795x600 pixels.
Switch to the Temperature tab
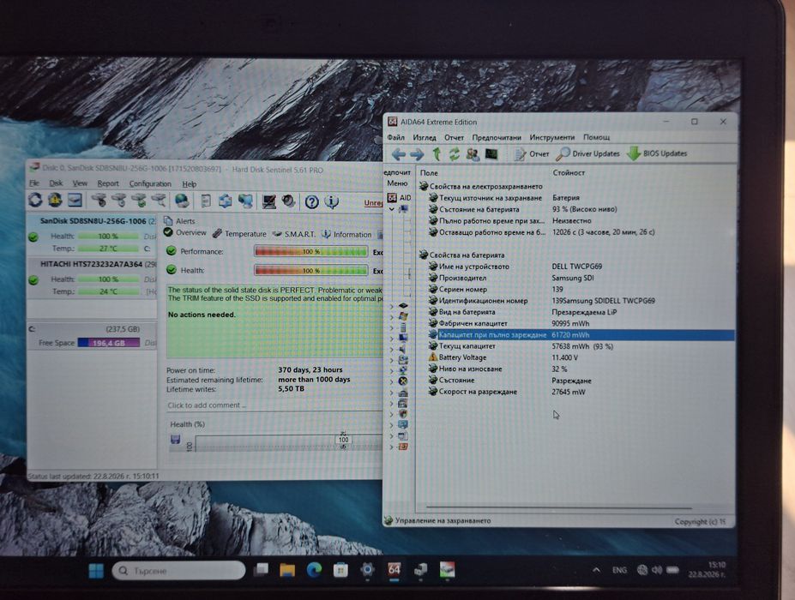[239, 234]
